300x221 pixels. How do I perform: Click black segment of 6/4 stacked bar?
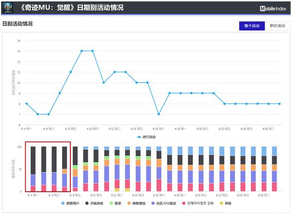[x=33, y=161]
